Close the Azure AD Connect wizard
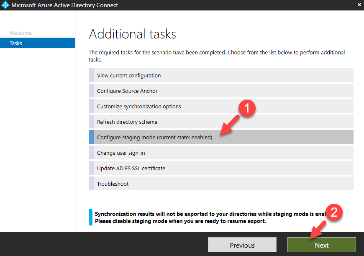The image size is (364, 256). 359,5
